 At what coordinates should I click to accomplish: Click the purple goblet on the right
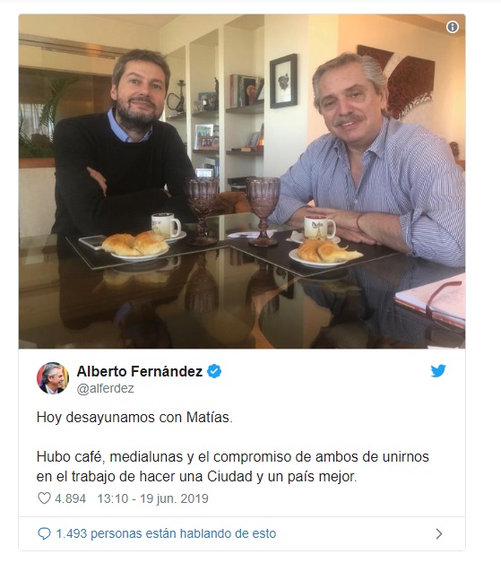[263, 212]
